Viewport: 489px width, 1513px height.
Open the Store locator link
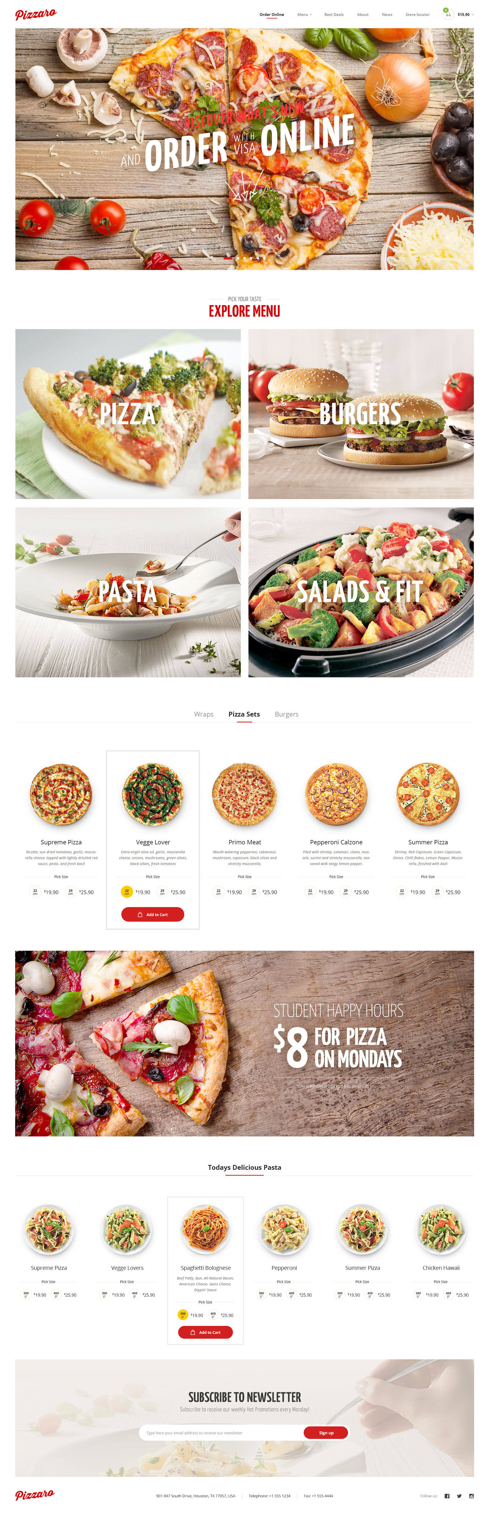[417, 15]
